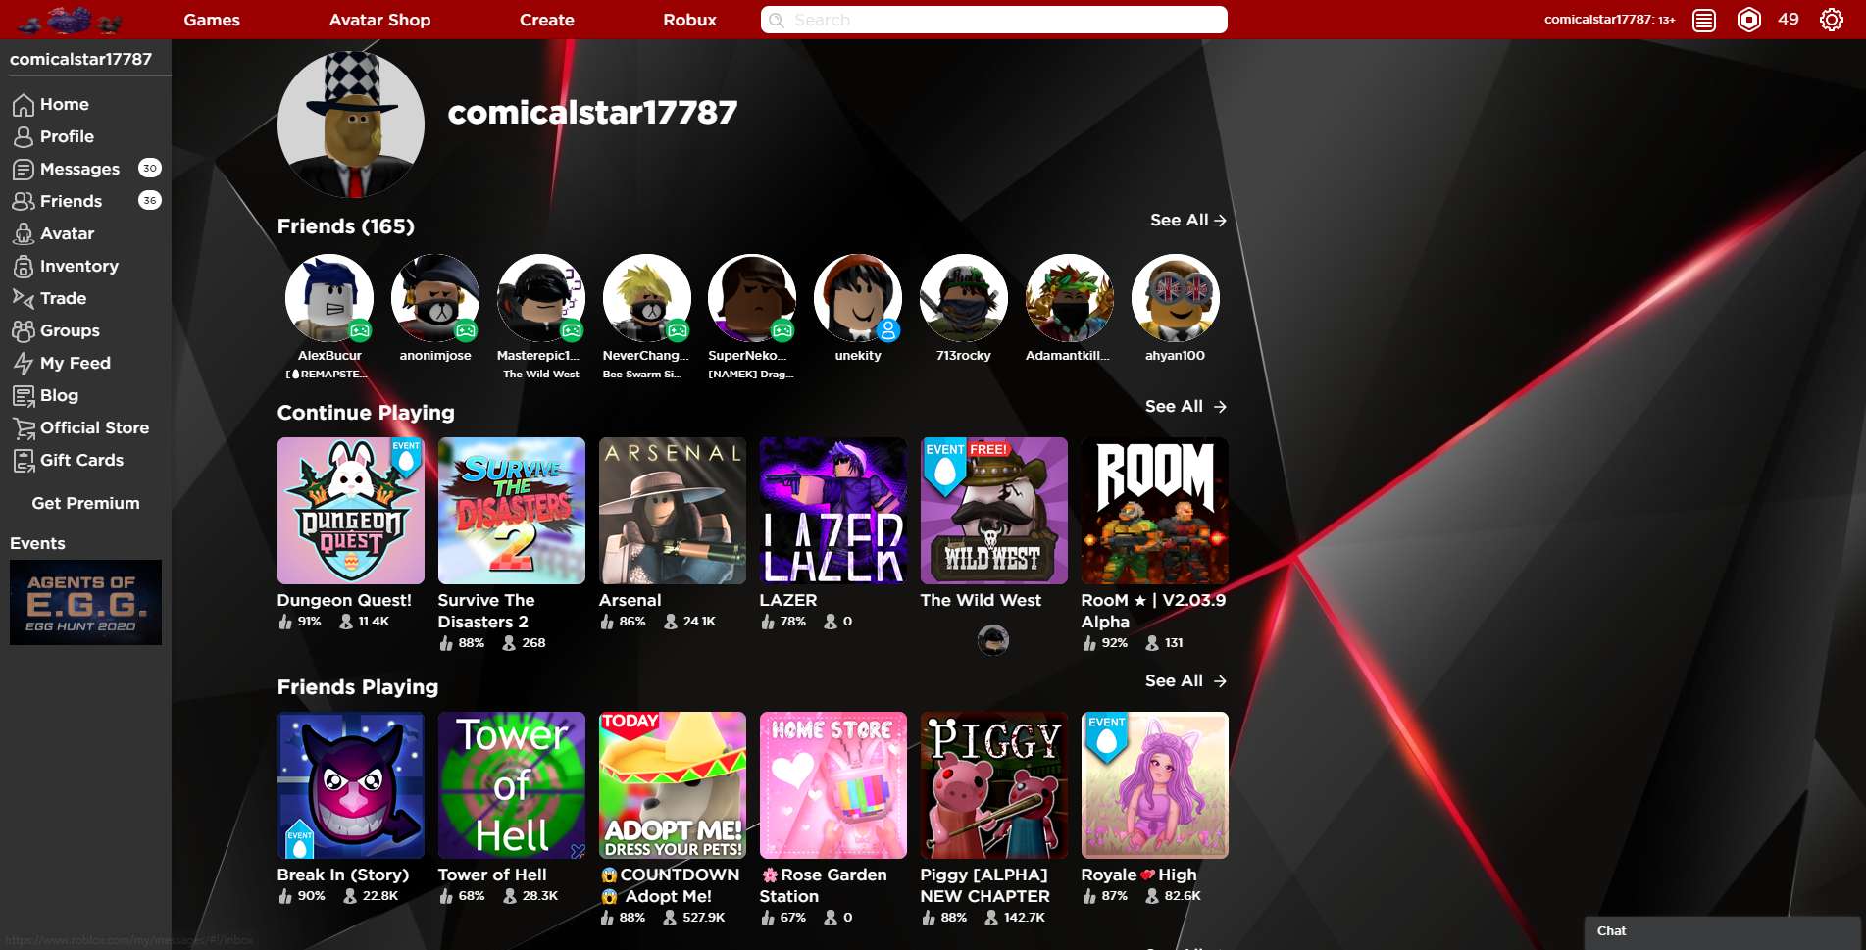The width and height of the screenshot is (1866, 950).
Task: Click the Robux hexagon icon in header
Action: [1749, 20]
